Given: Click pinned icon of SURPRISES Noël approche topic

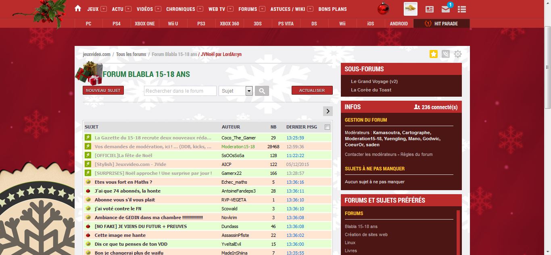Looking at the screenshot, I should 88,173.
